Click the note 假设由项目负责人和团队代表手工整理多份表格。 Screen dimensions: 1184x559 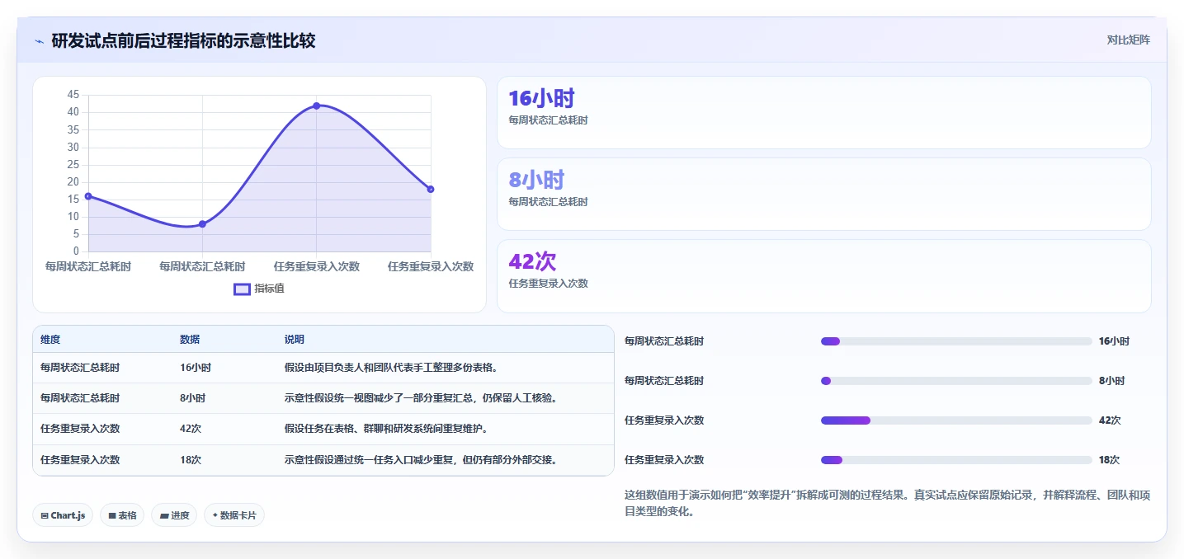point(391,368)
